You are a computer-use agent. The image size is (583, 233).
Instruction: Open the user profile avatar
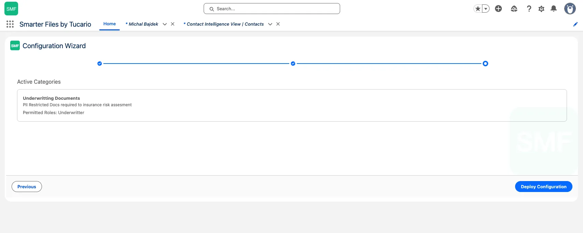[x=570, y=9]
